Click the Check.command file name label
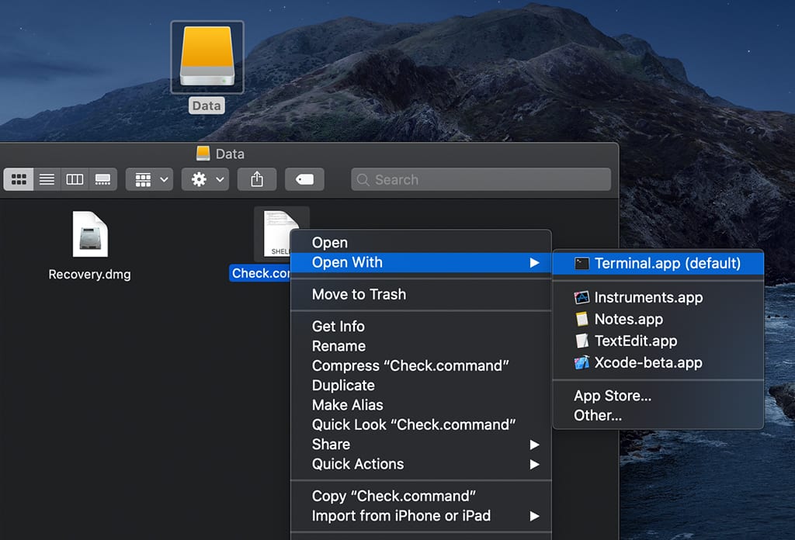Image resolution: width=795 pixels, height=540 pixels. click(260, 274)
